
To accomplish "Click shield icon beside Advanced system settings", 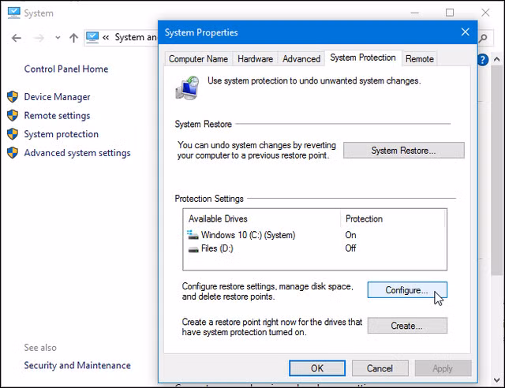I will coord(13,153).
